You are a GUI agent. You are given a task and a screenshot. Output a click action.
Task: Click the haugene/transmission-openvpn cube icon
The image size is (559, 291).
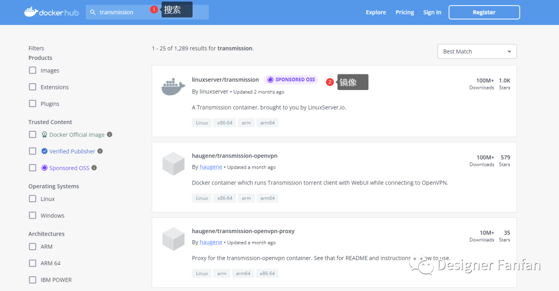pos(173,163)
